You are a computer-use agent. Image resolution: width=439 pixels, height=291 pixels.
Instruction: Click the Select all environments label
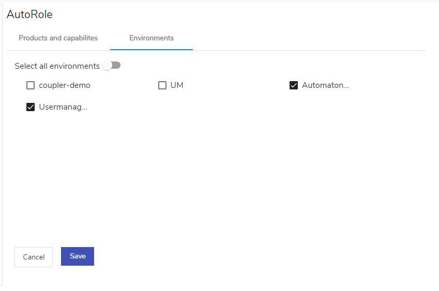[57, 66]
